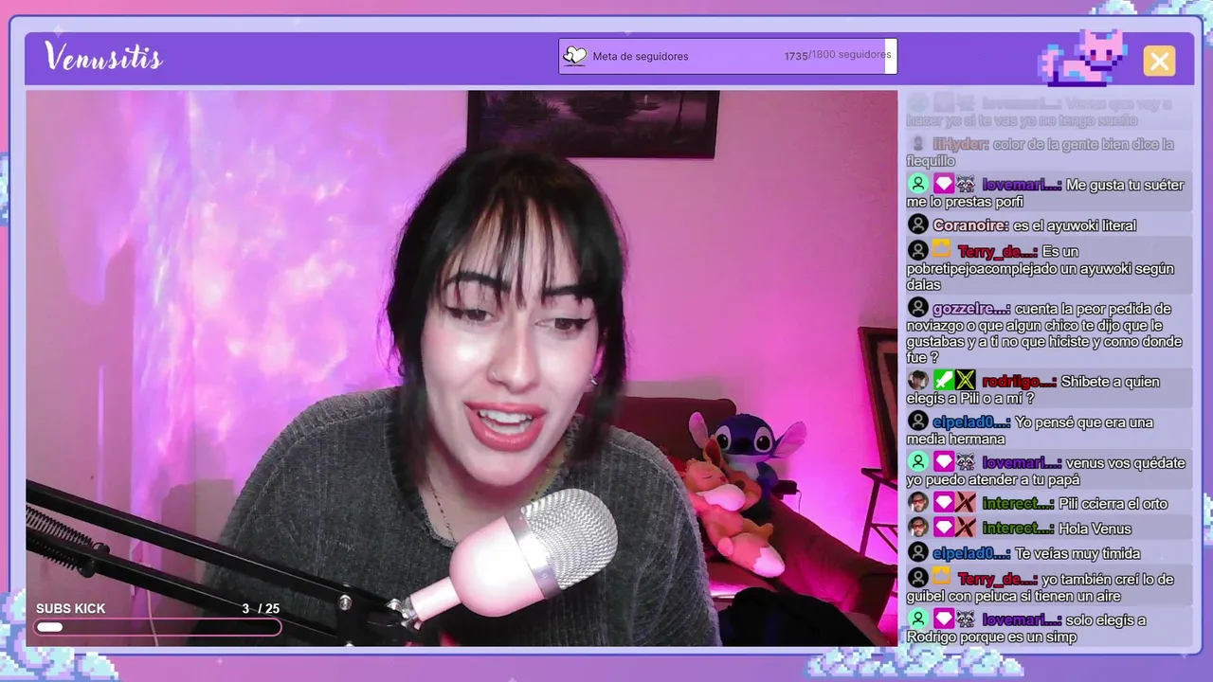Image resolution: width=1213 pixels, height=682 pixels.
Task: Click the SUBS KICK progress bar
Action: [158, 627]
